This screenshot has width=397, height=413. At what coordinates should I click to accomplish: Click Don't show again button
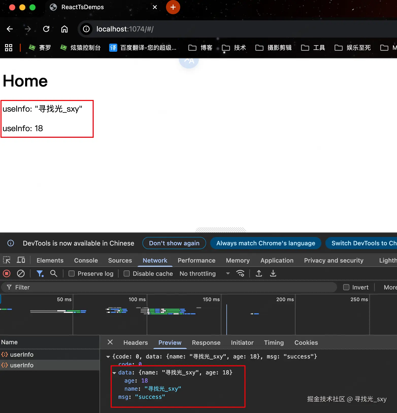[174, 243]
